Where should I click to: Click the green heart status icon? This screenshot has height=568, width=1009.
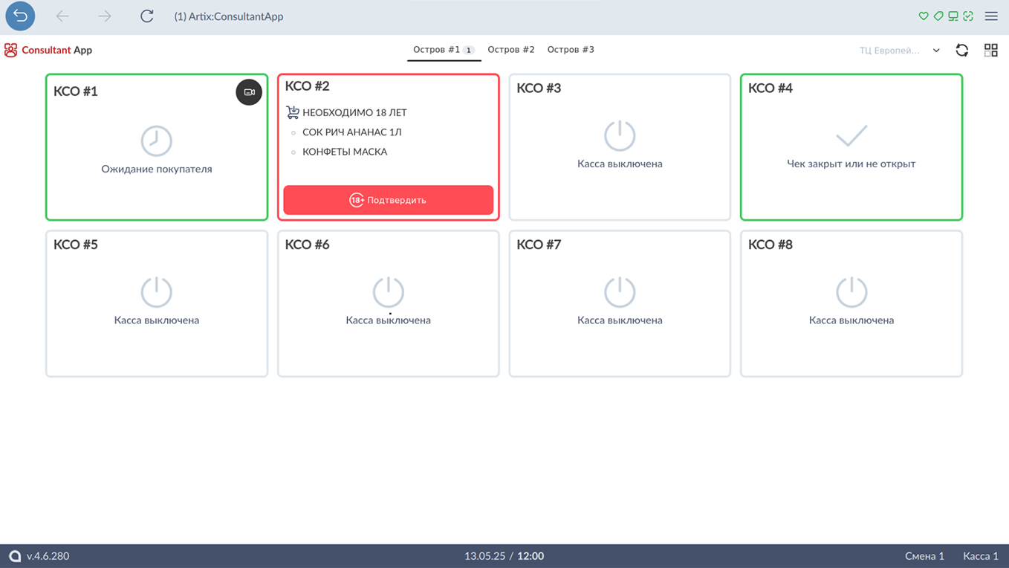point(924,16)
